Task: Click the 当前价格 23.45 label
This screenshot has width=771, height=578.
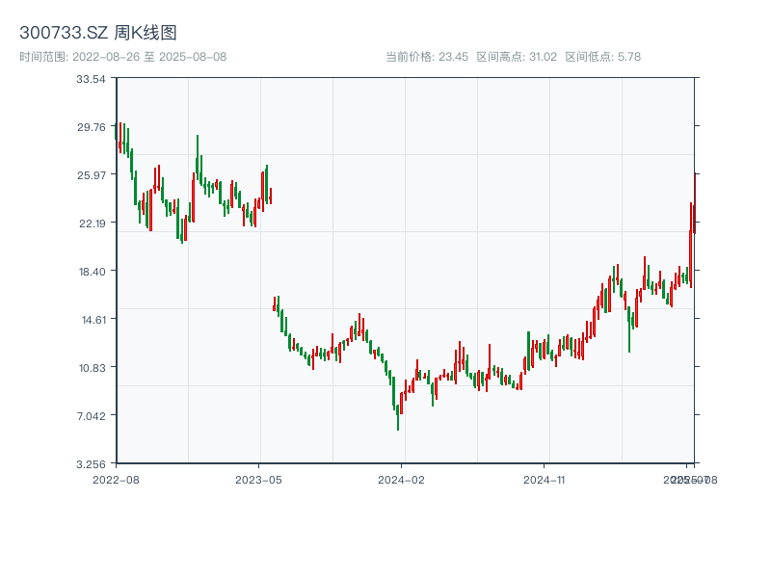Action: click(426, 57)
